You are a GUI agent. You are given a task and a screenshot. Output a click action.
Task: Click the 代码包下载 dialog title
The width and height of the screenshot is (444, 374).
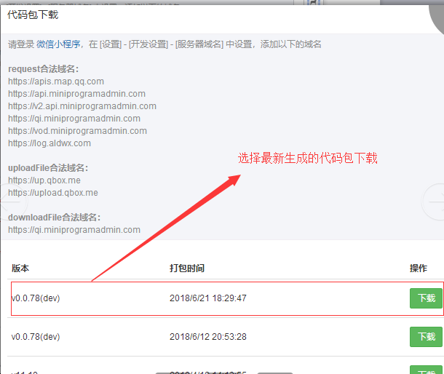(x=33, y=15)
